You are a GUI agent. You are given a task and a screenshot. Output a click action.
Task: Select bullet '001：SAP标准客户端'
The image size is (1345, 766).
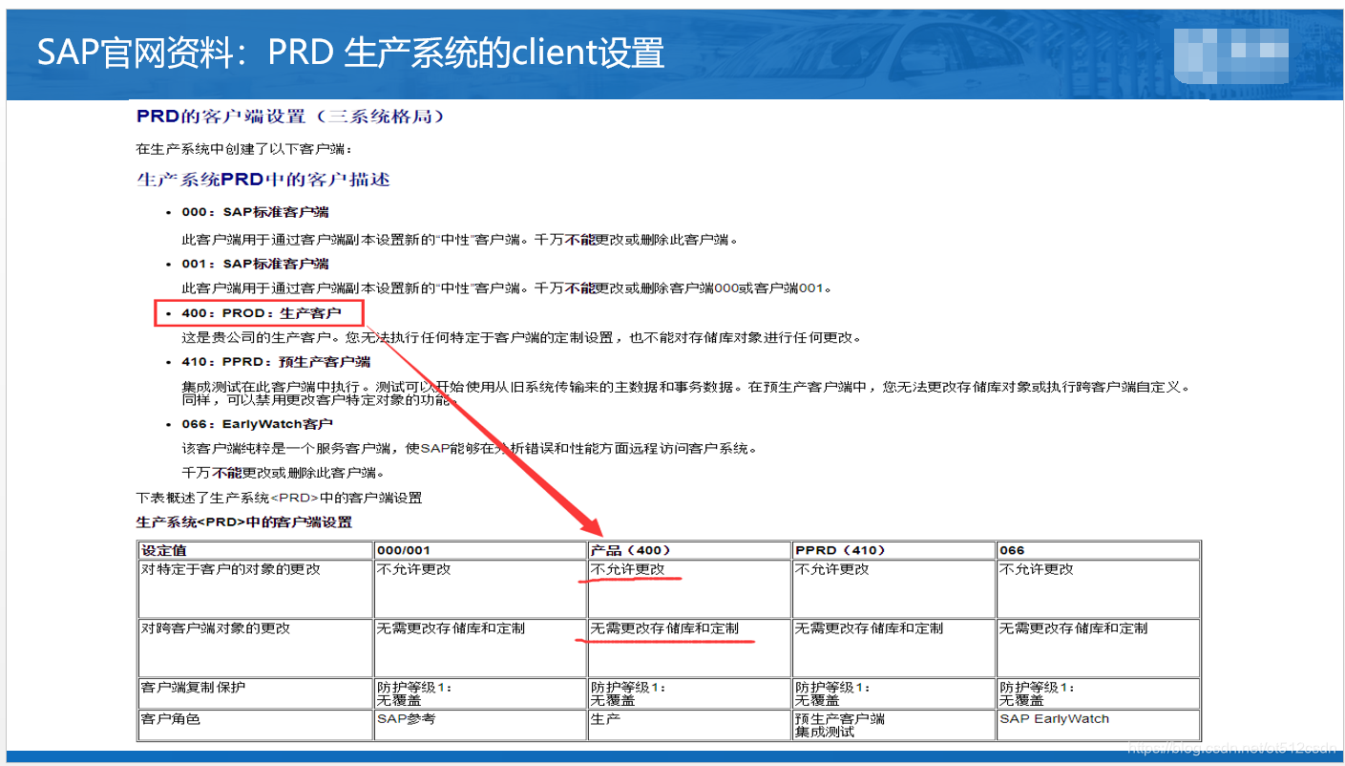[255, 264]
